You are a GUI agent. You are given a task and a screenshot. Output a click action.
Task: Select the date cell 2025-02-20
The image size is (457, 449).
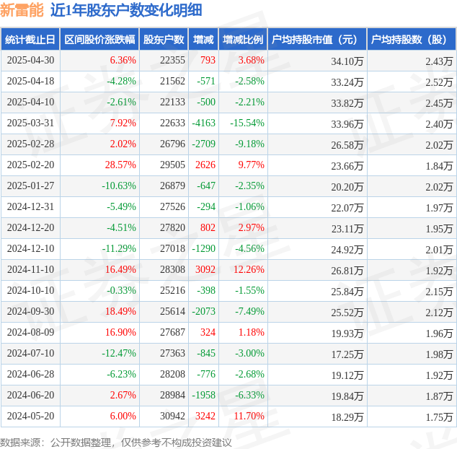pyautogui.click(x=30, y=165)
